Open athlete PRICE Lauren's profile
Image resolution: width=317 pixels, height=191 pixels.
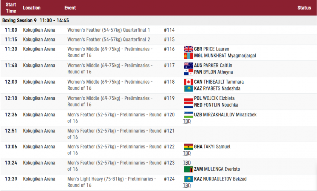(216, 49)
